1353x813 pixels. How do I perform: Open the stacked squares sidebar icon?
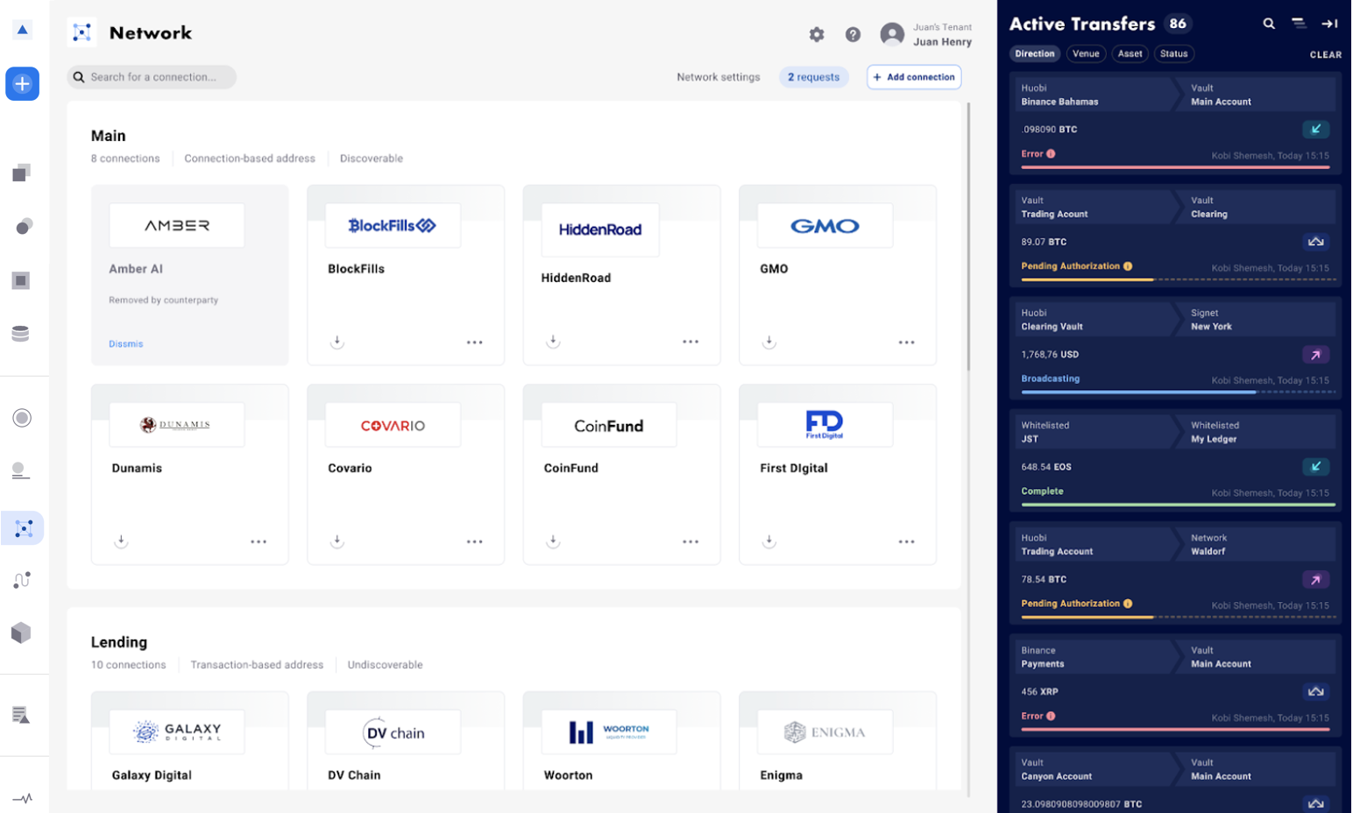pyautogui.click(x=22, y=173)
